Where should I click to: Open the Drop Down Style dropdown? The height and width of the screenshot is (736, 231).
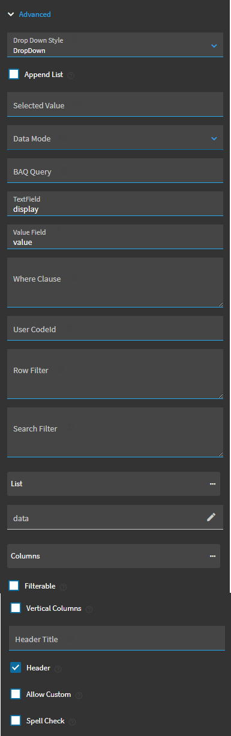[115, 45]
